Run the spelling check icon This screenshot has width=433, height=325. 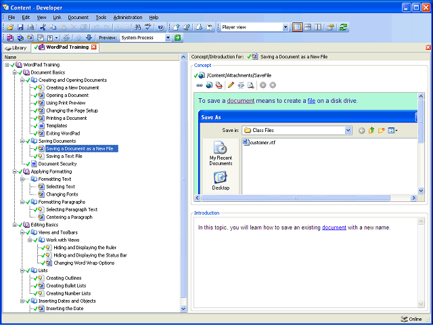(x=147, y=27)
